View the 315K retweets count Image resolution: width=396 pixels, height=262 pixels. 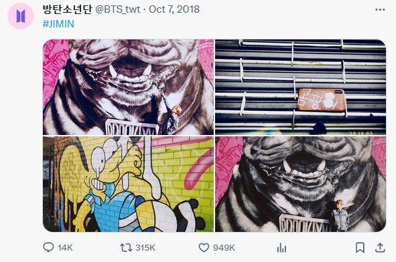(145, 248)
